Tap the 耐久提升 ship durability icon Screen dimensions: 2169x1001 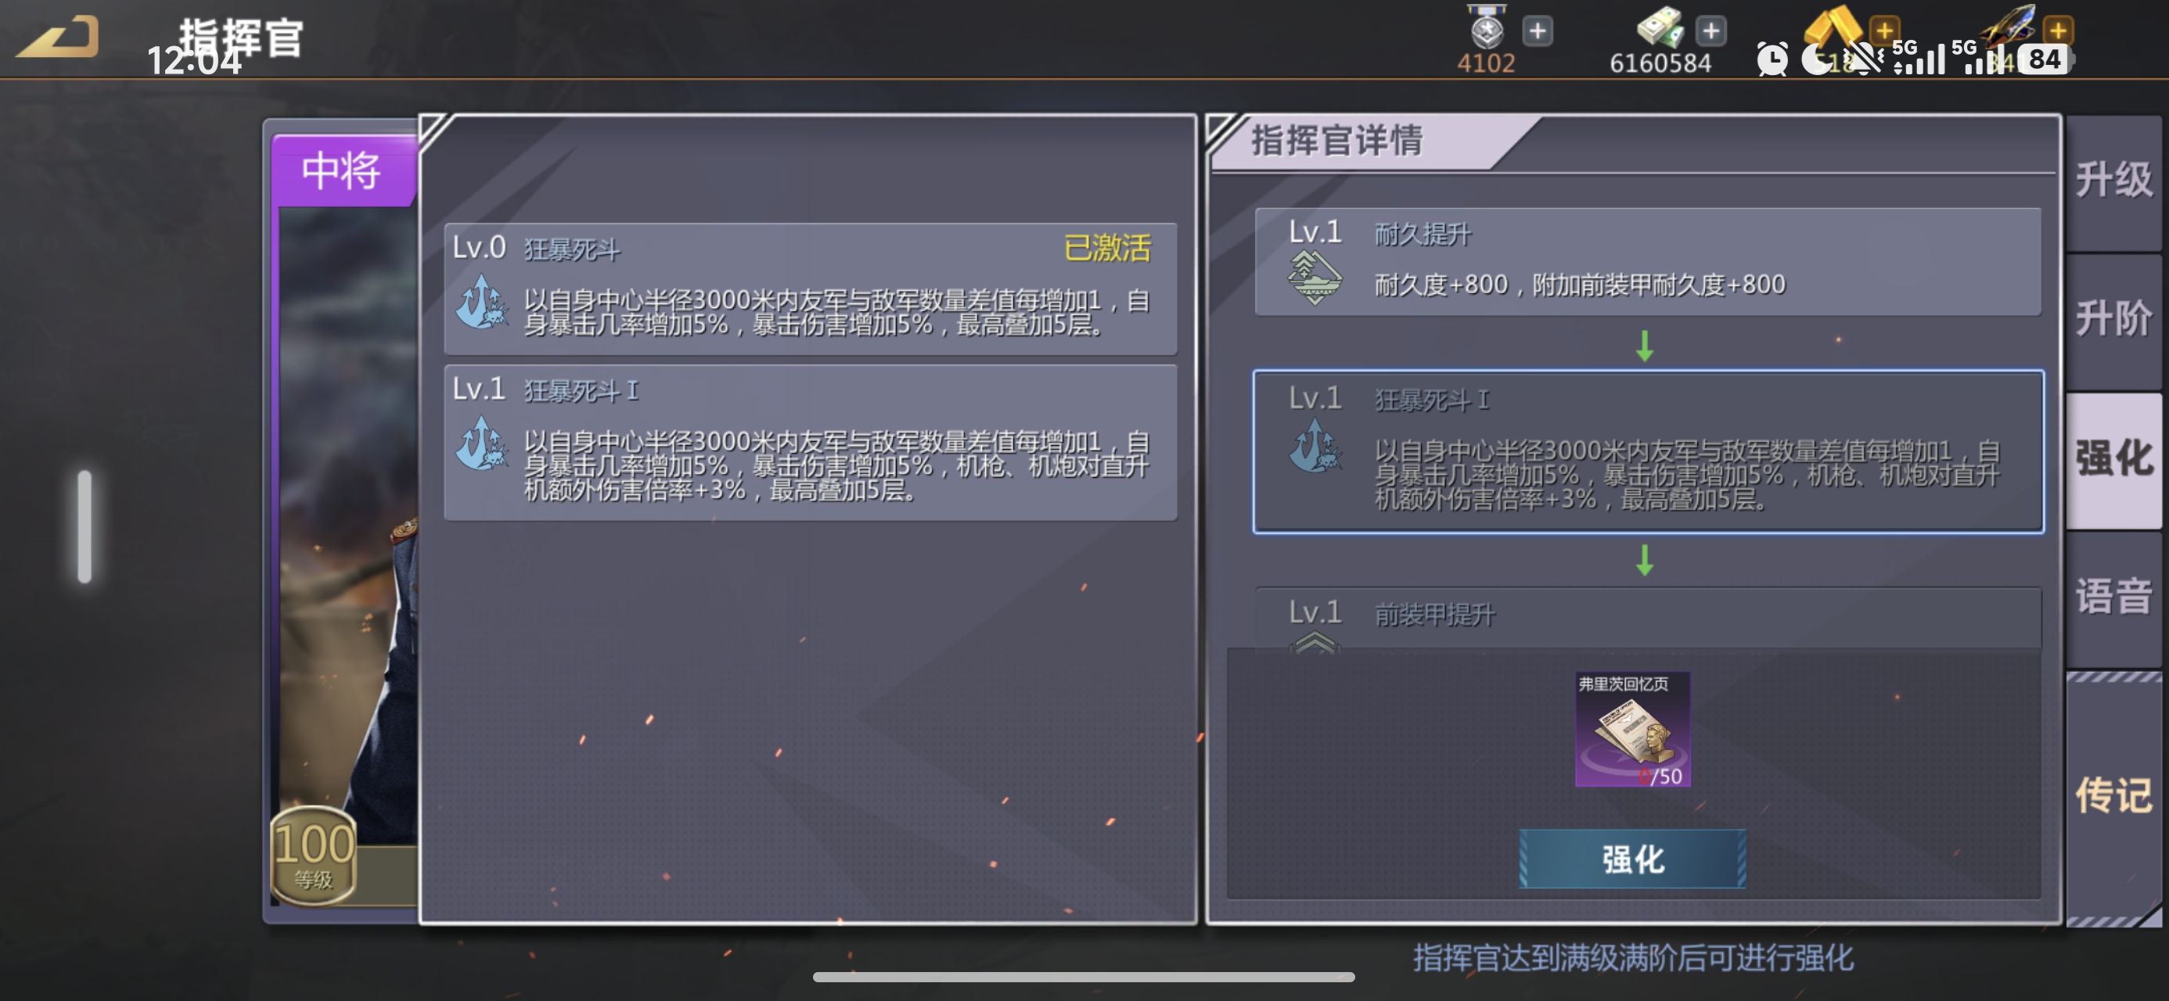(1315, 278)
